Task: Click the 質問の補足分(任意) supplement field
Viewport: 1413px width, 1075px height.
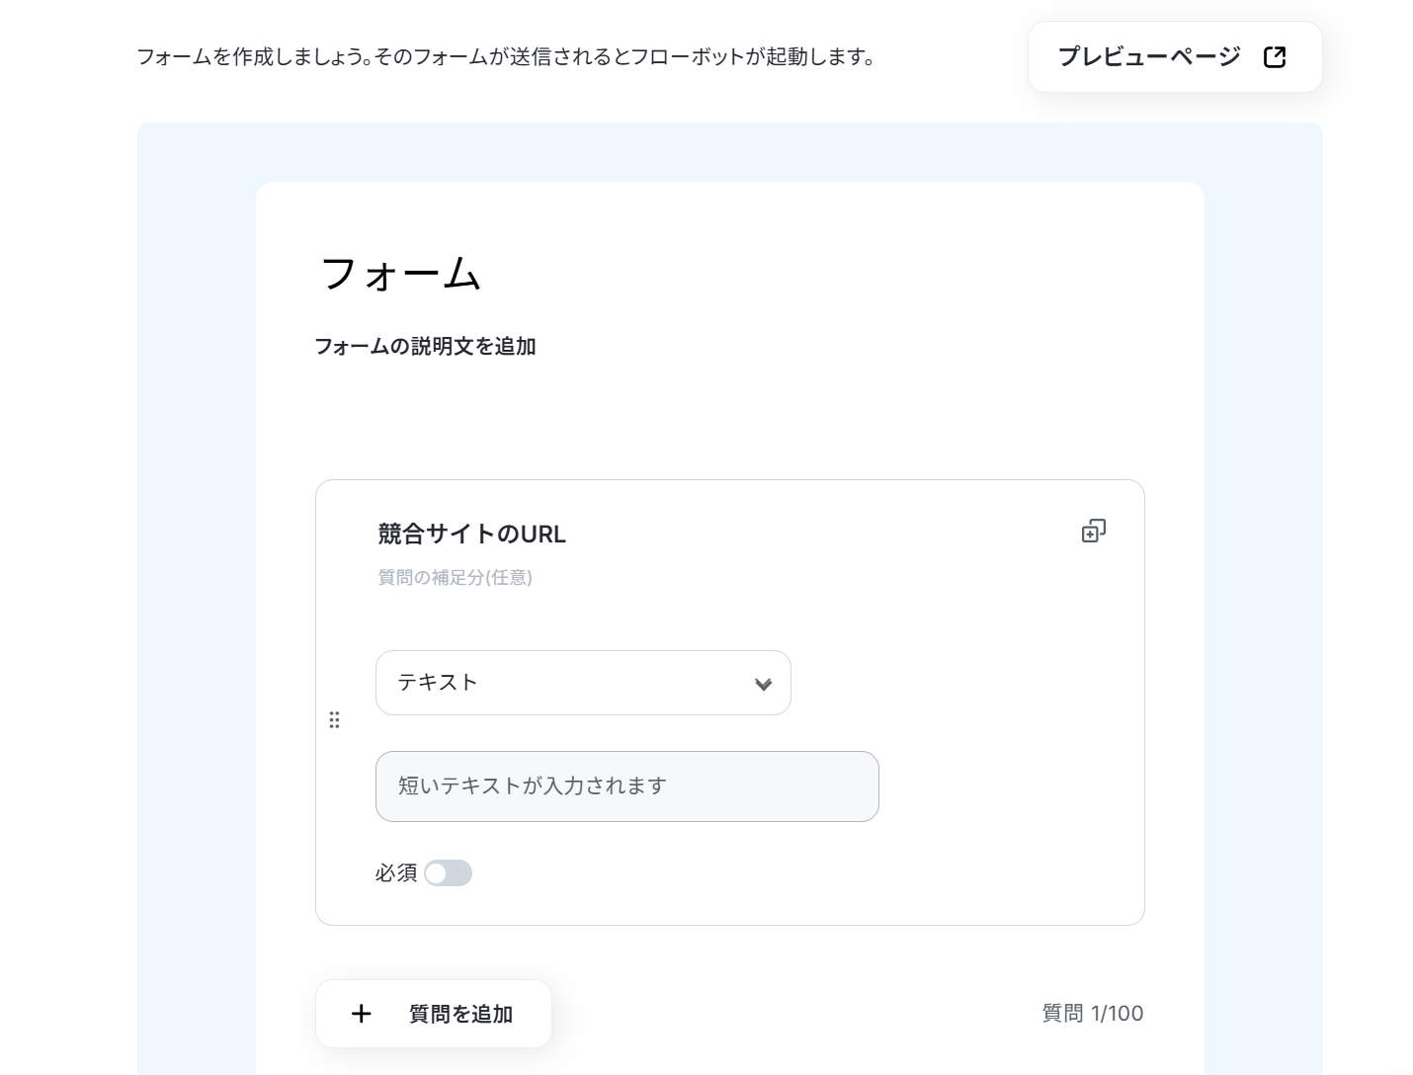Action: pos(455,578)
